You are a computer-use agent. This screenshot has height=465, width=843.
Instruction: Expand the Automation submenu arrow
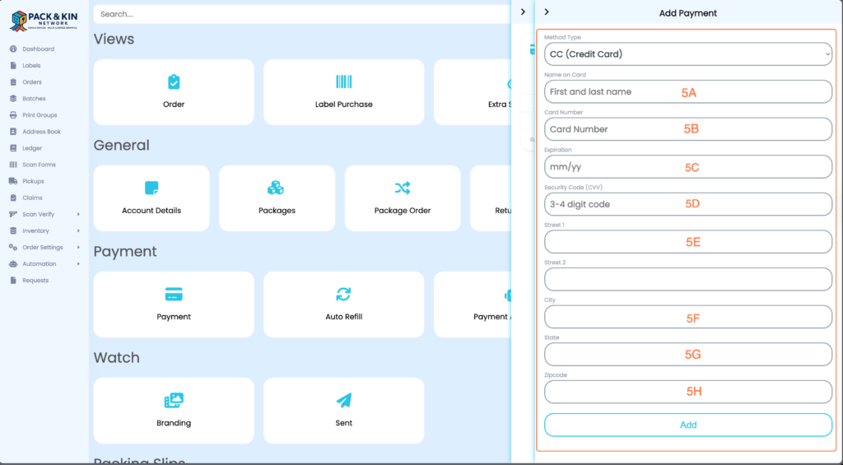click(78, 264)
